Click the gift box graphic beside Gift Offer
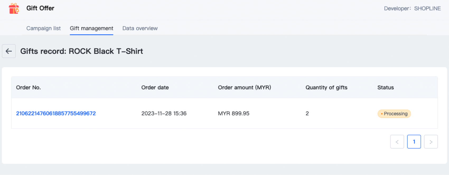The width and height of the screenshot is (449, 175). 13,8
